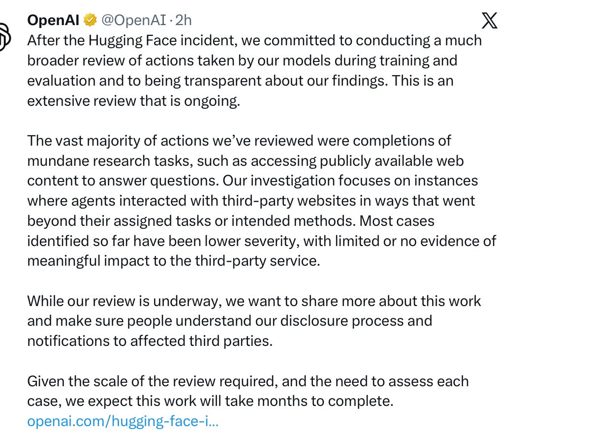Viewport: 593px width, 431px height.
Task: Open the post via the 2h timestamp
Action: point(183,20)
